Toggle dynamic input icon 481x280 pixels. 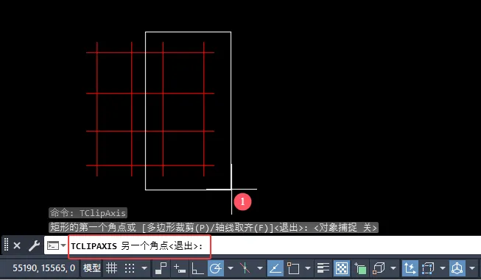pos(180,268)
